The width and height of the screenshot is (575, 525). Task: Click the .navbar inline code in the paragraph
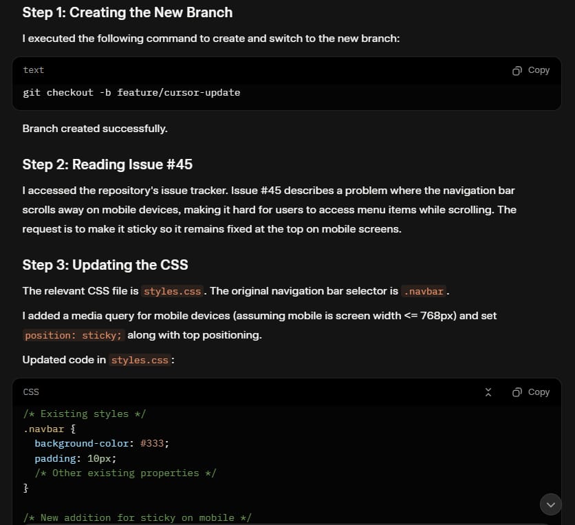click(x=424, y=291)
